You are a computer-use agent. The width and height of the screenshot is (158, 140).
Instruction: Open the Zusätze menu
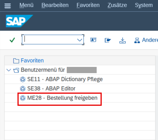click(117, 5)
